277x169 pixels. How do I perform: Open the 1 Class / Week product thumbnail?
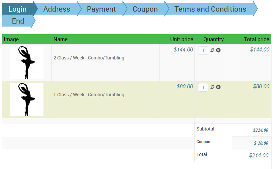[27, 99]
